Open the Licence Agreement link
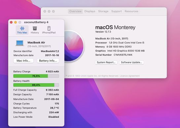This screenshot has height=128, width=180. [129, 76]
